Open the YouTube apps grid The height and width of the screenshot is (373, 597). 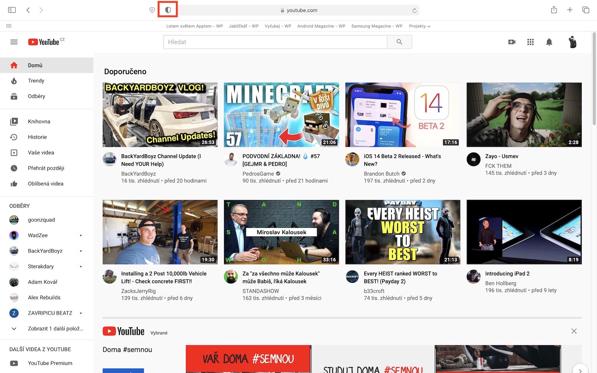pos(531,42)
